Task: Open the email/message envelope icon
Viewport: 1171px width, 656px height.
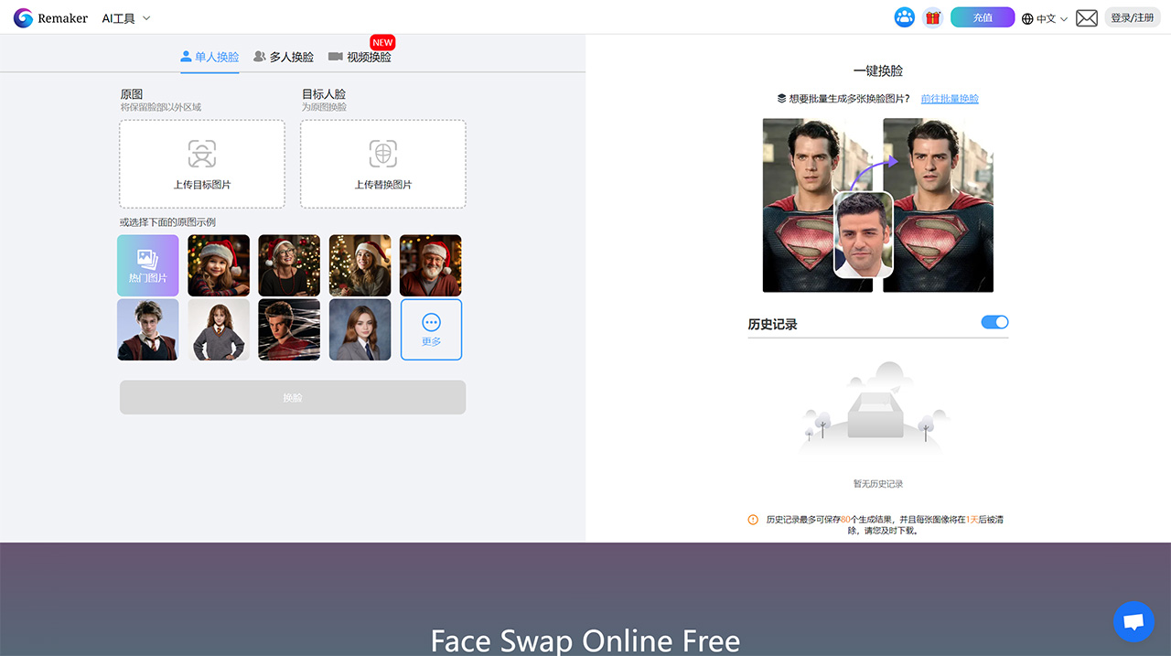Action: click(1086, 17)
